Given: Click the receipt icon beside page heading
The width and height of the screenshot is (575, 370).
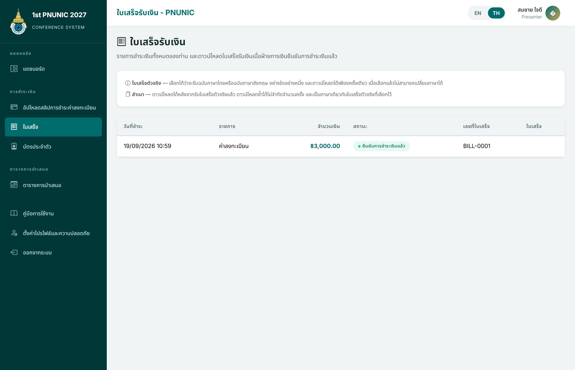Looking at the screenshot, I should point(121,42).
